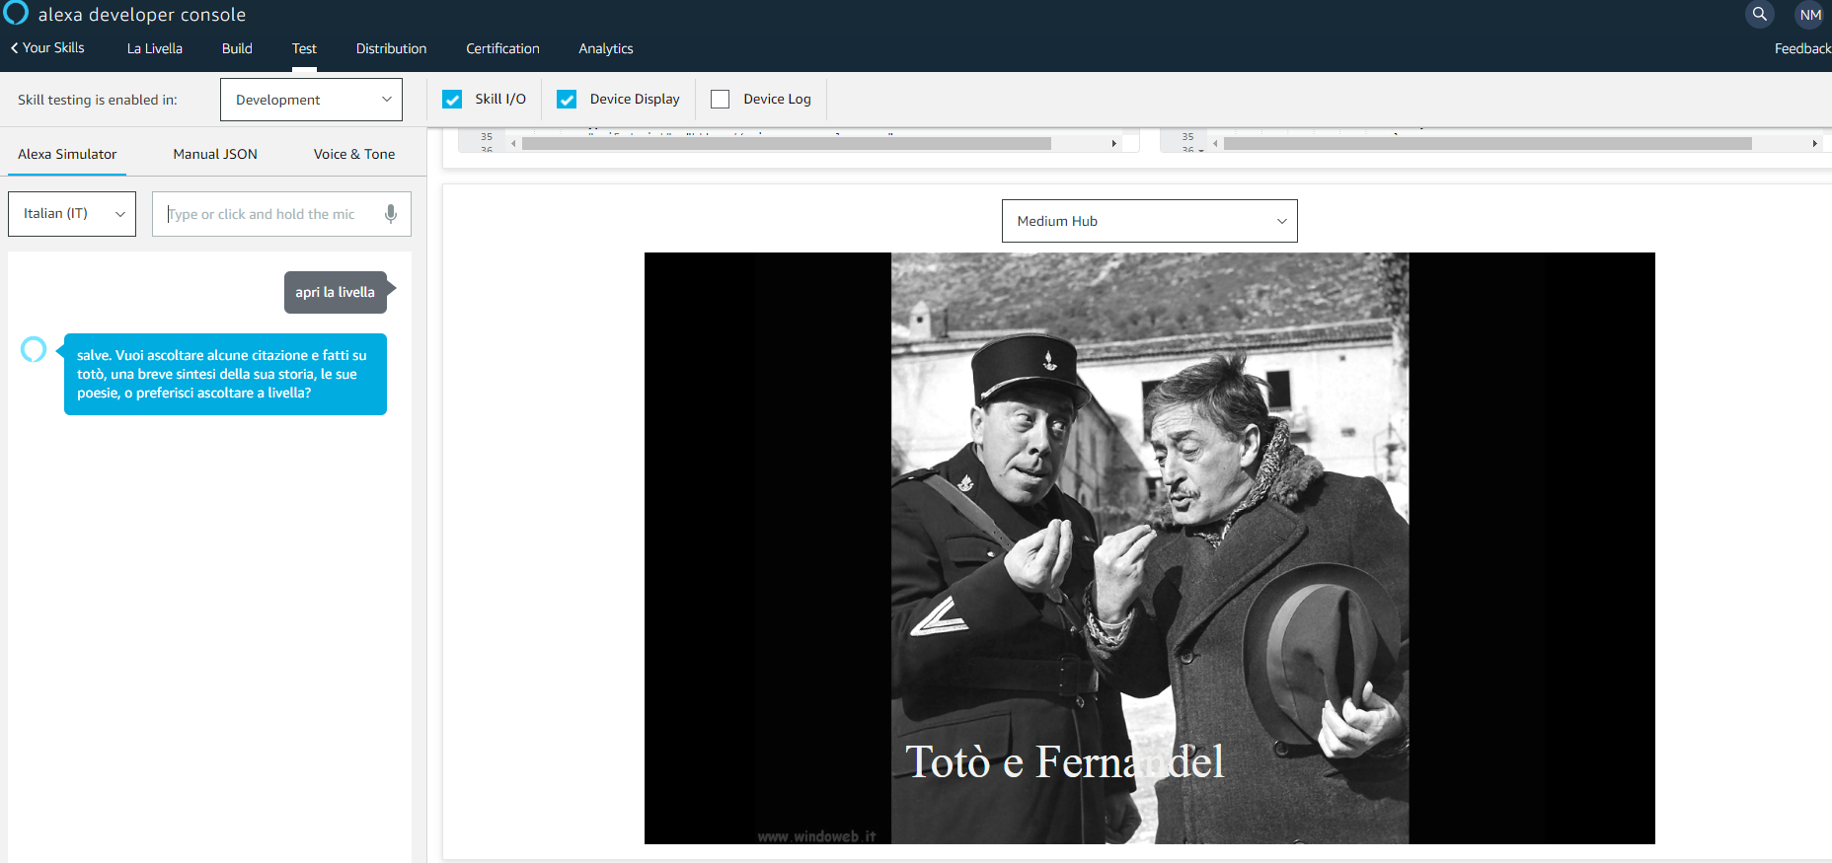
Task: Click the left JSON horizontal scrollbar thumb
Action: click(787, 144)
